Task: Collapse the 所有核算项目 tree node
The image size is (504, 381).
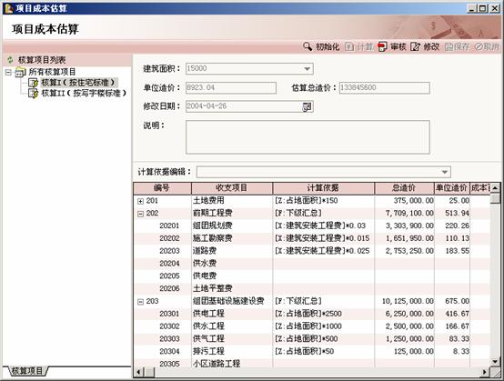Action: 9,72
